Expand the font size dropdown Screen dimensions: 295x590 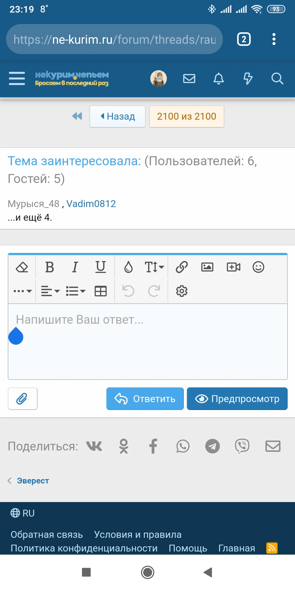154,267
